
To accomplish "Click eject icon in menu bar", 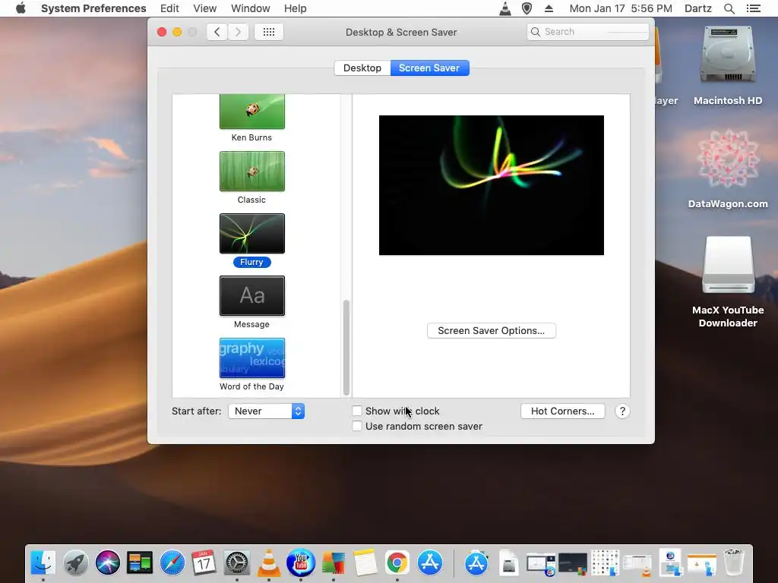I will pyautogui.click(x=549, y=8).
